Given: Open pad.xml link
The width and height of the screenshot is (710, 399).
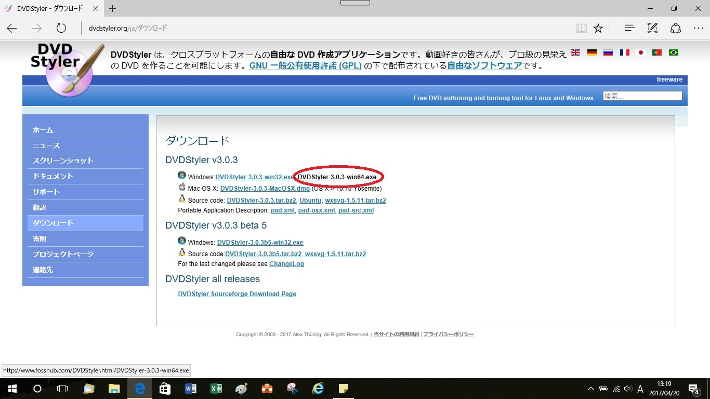Looking at the screenshot, I should (x=283, y=210).
